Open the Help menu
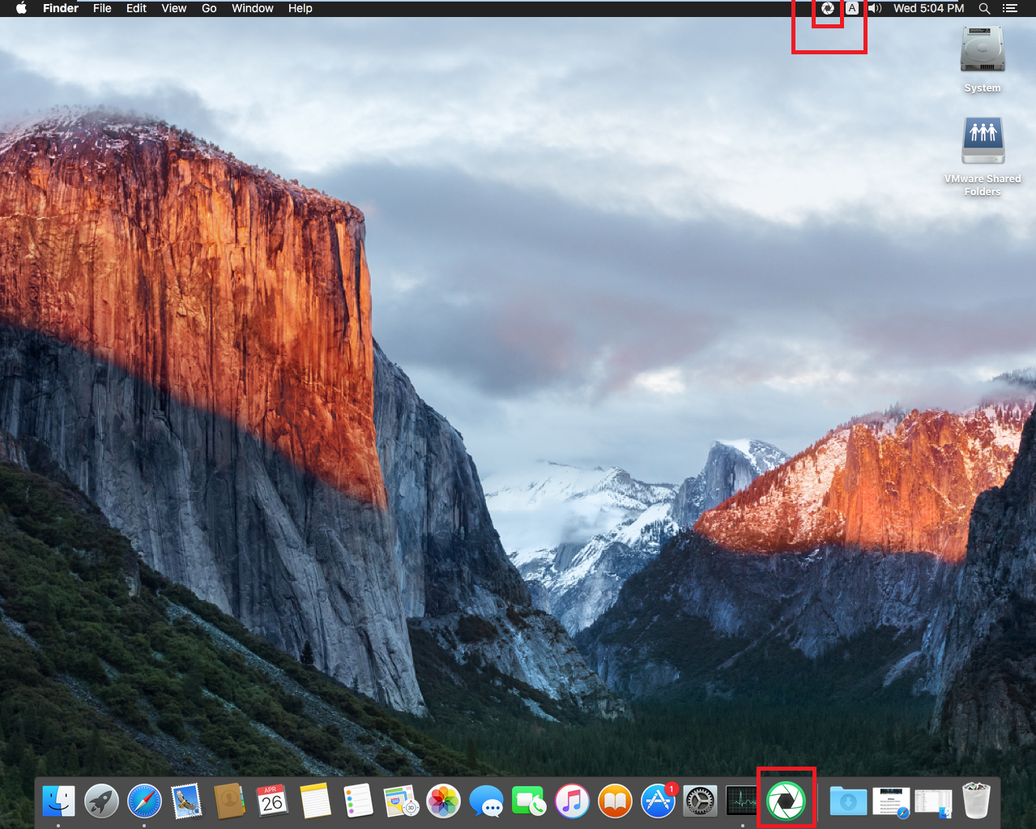 (300, 8)
